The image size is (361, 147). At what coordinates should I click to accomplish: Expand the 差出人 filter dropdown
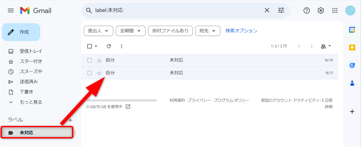coord(98,31)
